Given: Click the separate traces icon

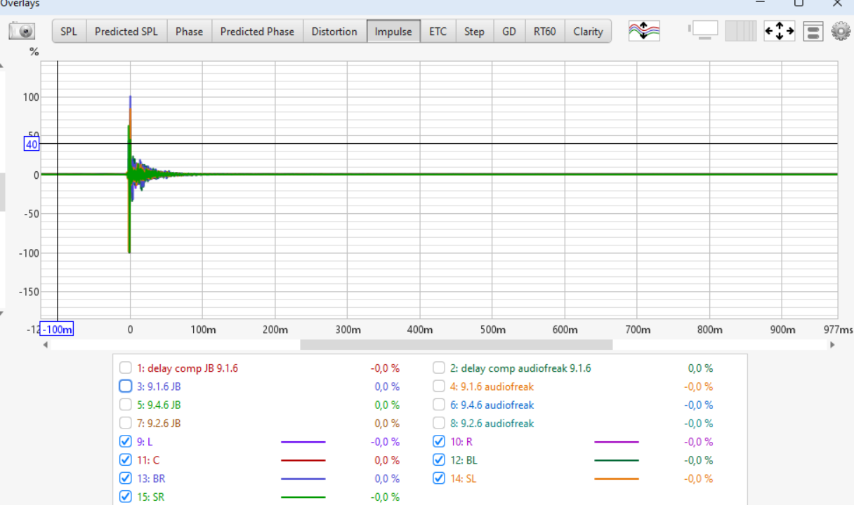Looking at the screenshot, I should 644,32.
